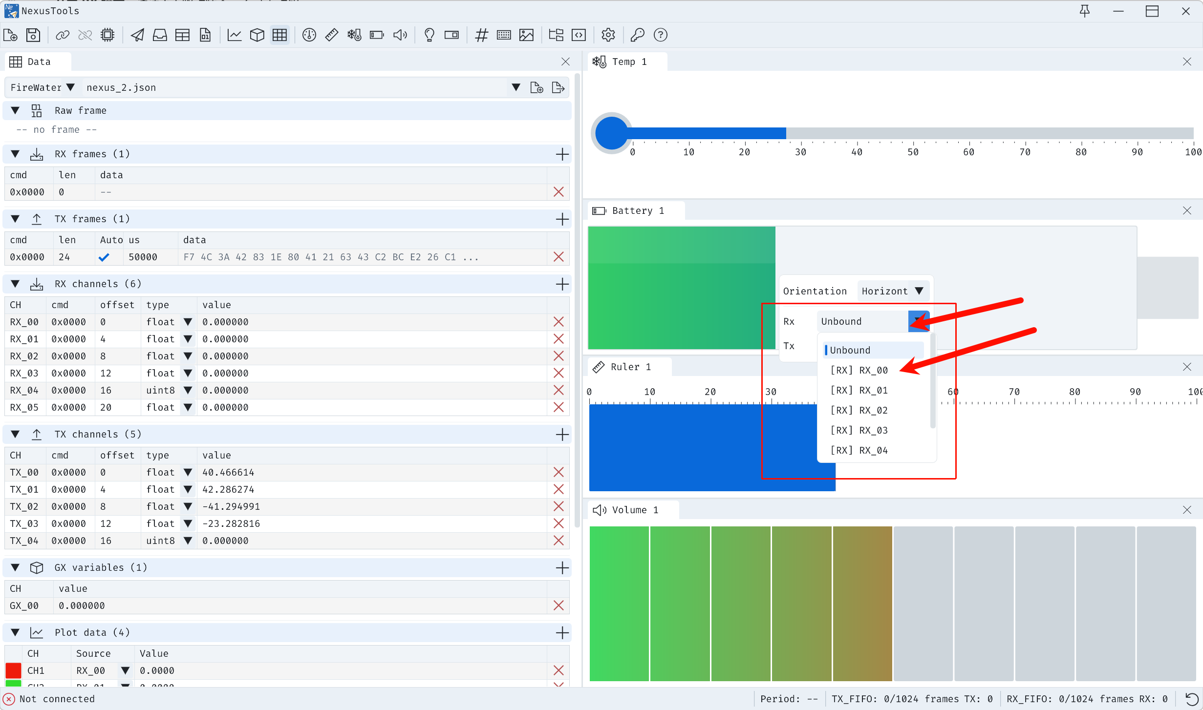Click the ruler widget toolbar icon
The height and width of the screenshot is (710, 1203).
click(x=332, y=35)
